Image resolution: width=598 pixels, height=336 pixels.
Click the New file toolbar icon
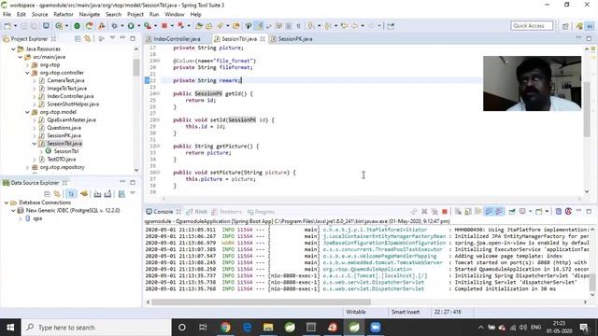(x=7, y=26)
